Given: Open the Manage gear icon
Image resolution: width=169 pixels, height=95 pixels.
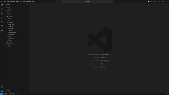Looking at the screenshot, I should (x=2, y=91).
